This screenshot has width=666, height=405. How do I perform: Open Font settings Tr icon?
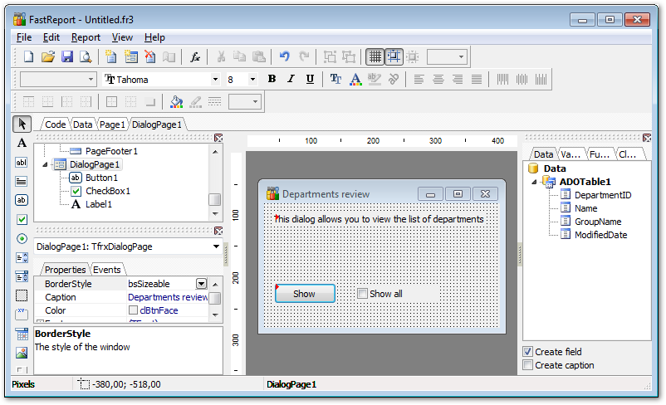pyautogui.click(x=335, y=79)
